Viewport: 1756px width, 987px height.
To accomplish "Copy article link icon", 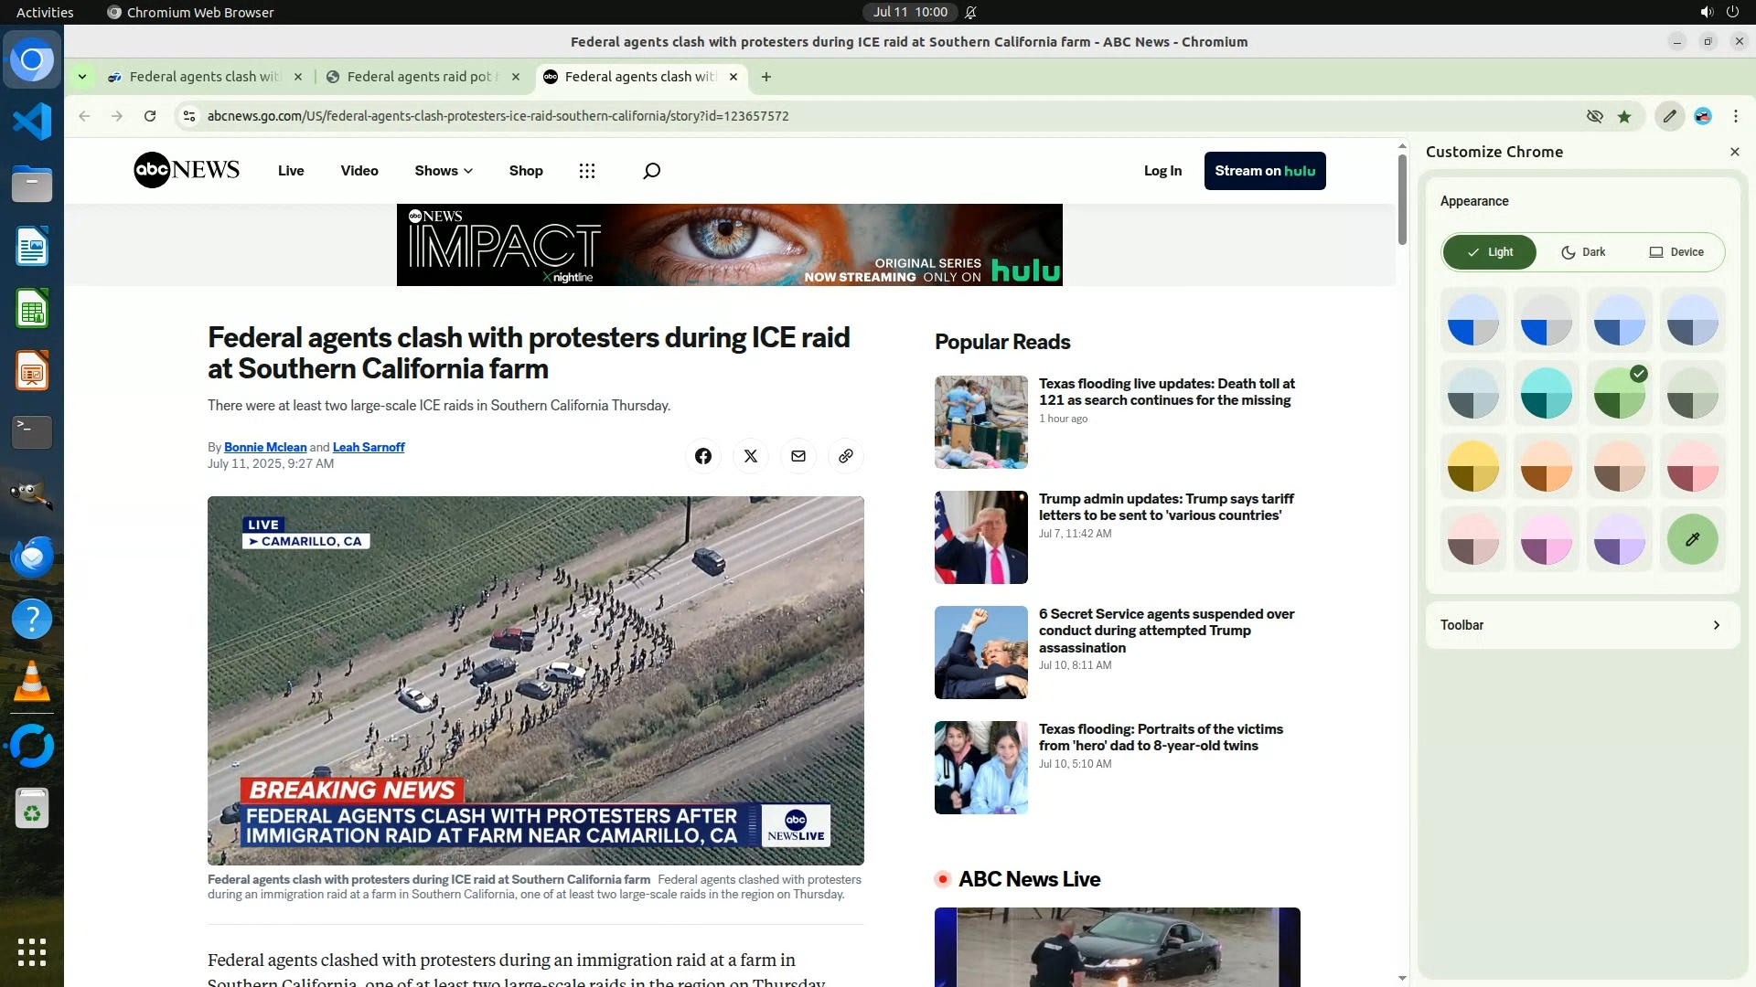I will (x=845, y=456).
